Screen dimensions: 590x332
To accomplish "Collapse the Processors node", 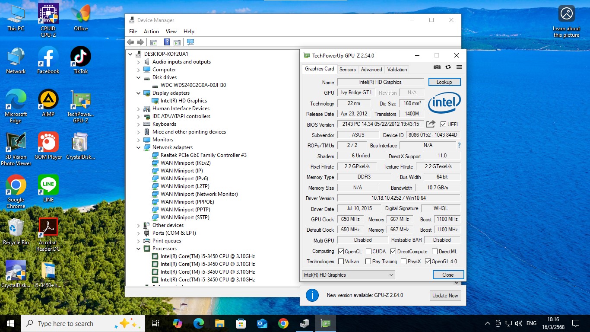I will tap(139, 249).
